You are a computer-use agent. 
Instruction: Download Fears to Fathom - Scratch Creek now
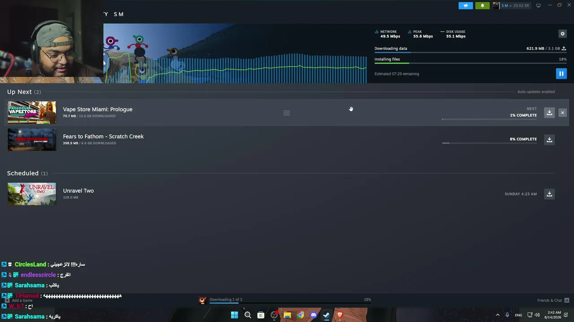[549, 140]
